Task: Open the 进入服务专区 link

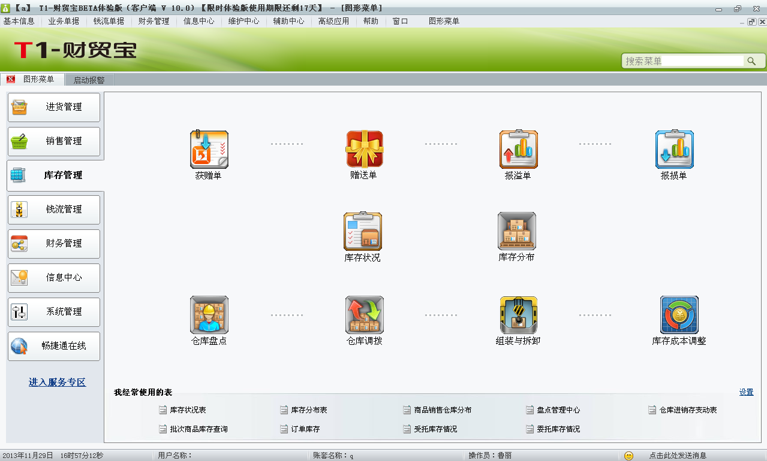Action: 57,382
